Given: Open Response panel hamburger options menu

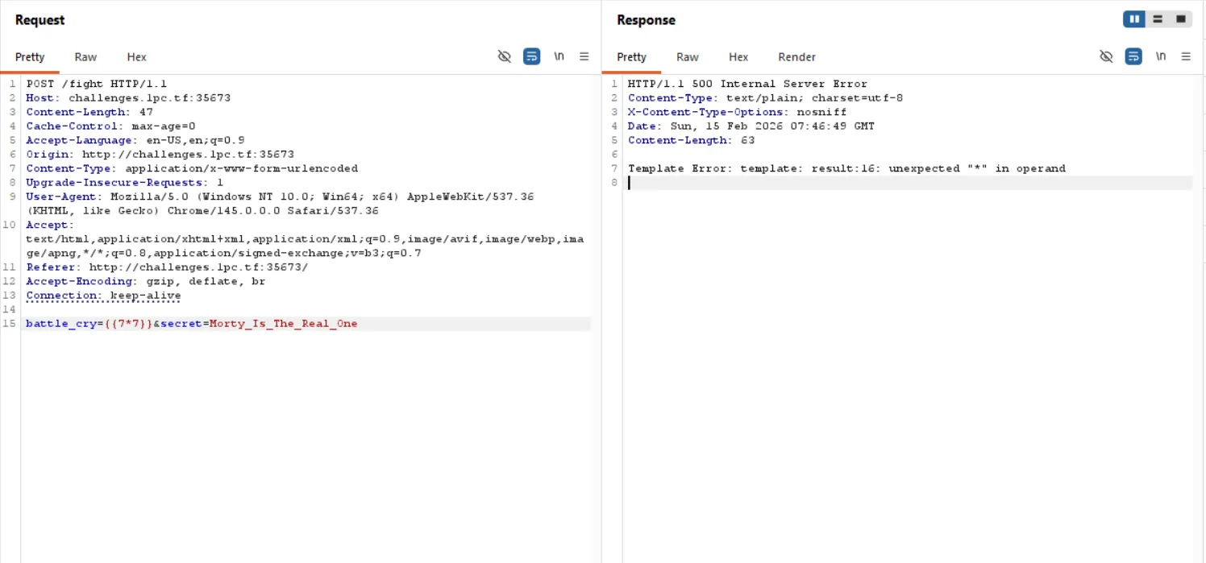Looking at the screenshot, I should point(1186,56).
